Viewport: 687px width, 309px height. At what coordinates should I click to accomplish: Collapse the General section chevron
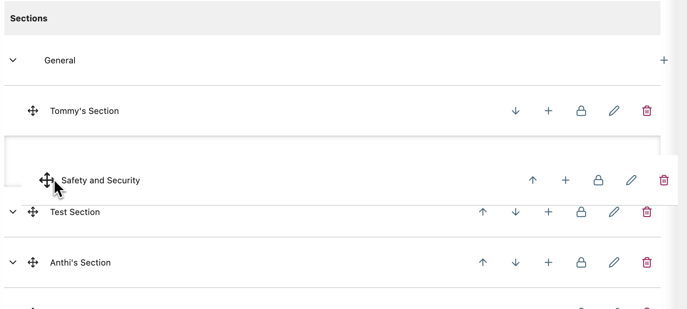pyautogui.click(x=13, y=60)
